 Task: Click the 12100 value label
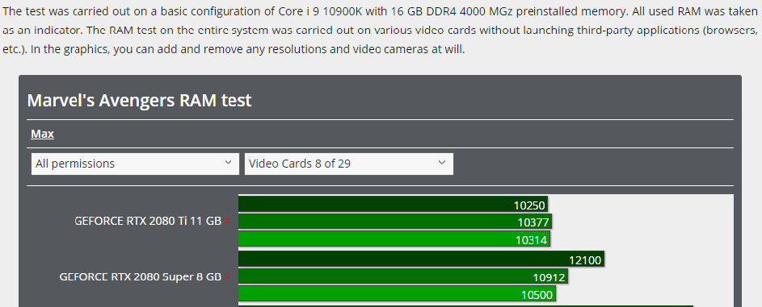(585, 260)
